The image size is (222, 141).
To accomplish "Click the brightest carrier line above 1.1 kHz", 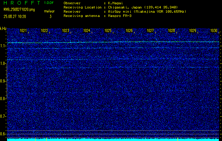I will click(113, 42).
